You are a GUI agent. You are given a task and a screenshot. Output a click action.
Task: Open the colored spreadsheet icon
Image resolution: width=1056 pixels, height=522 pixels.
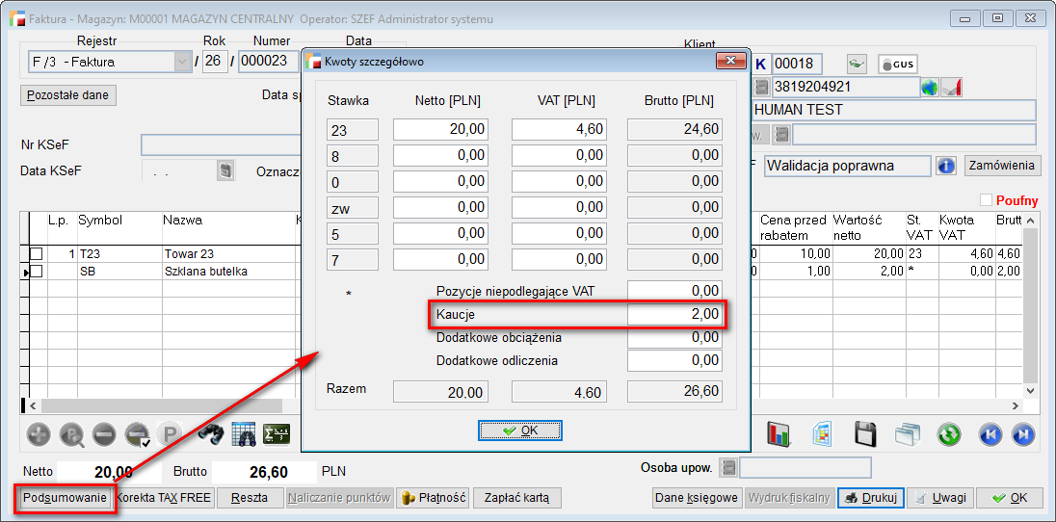tap(822, 434)
